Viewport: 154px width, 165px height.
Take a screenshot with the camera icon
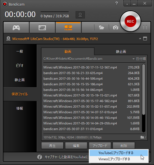[116, 27]
